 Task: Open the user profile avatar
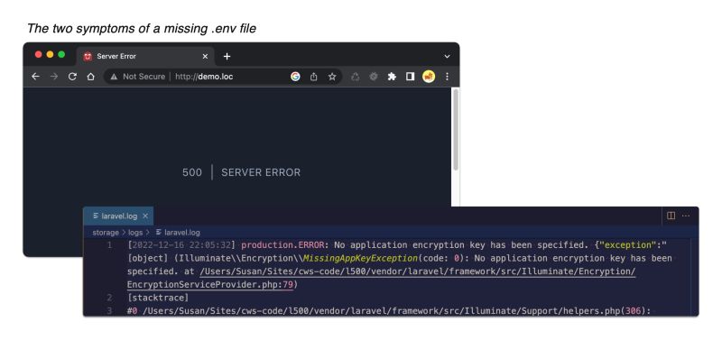pyautogui.click(x=429, y=77)
